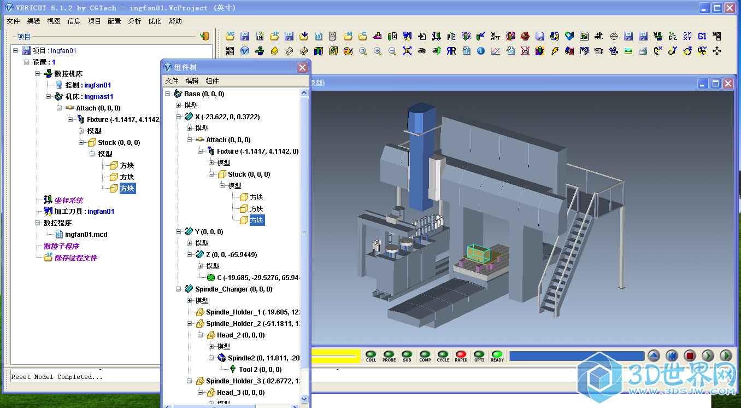The width and height of the screenshot is (741, 408).
Task: Toggle the CYCLE status light
Action: click(443, 356)
